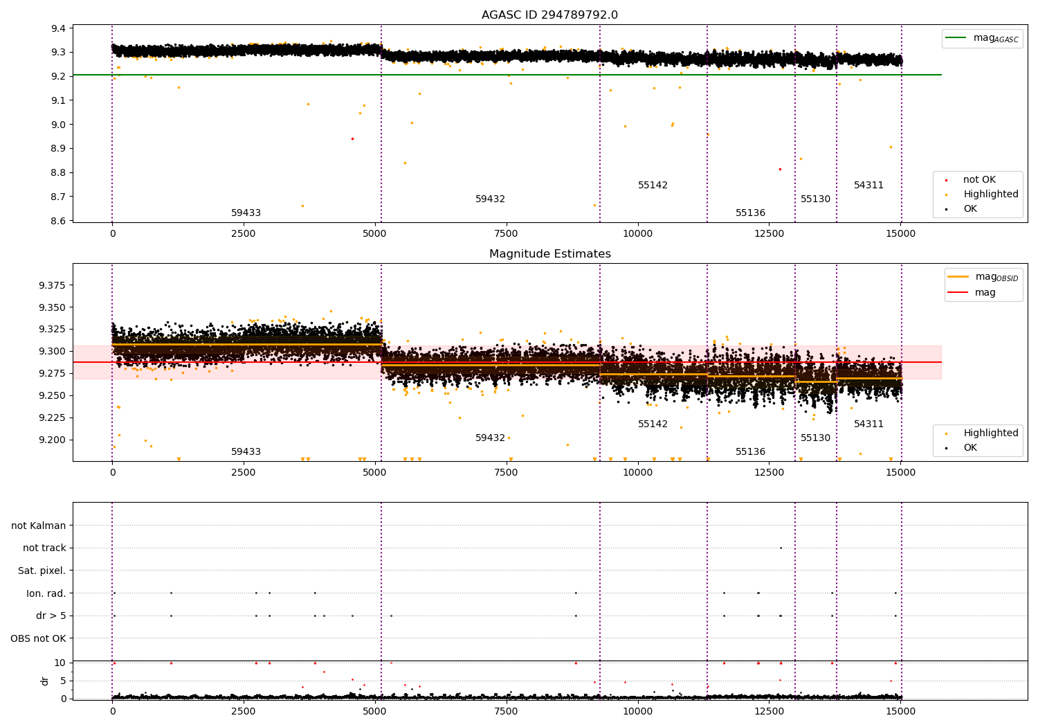The image size is (1038, 727).
Task: Click obsid label 54311 in the top plot
Action: point(868,186)
